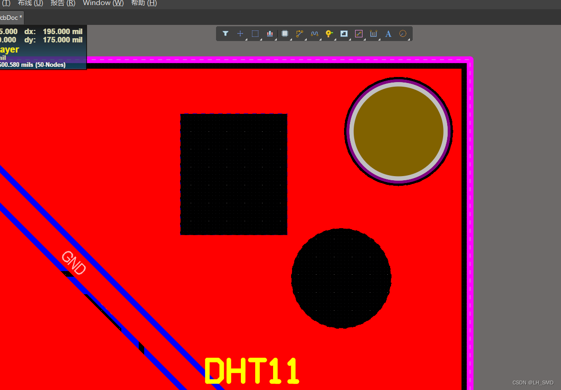Choose the dashed rectangle selection tool

(255, 34)
